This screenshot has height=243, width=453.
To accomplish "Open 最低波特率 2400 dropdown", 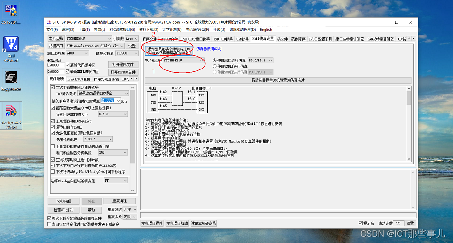I will (77, 53).
